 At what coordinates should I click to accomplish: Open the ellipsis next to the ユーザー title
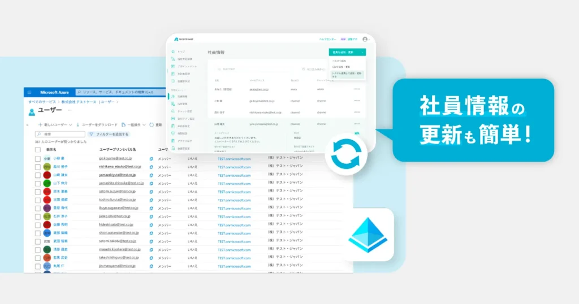(70, 110)
